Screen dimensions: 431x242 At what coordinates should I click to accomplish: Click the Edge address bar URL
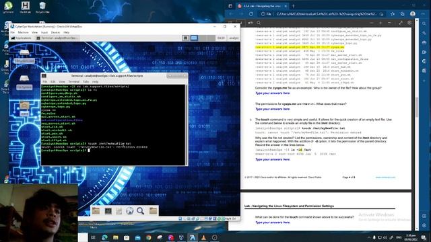[326, 13]
